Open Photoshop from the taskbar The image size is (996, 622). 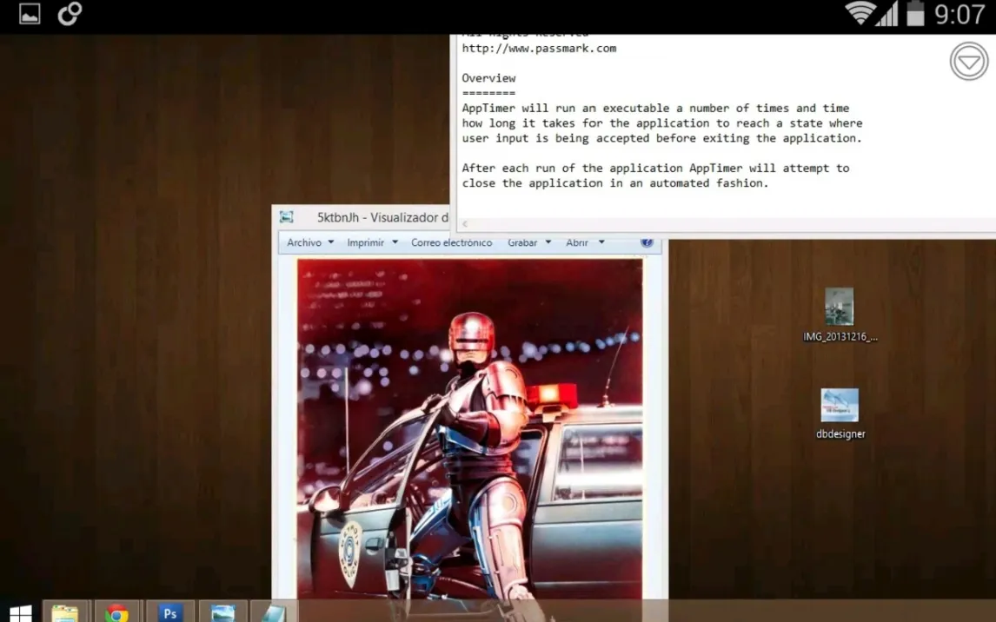click(169, 612)
